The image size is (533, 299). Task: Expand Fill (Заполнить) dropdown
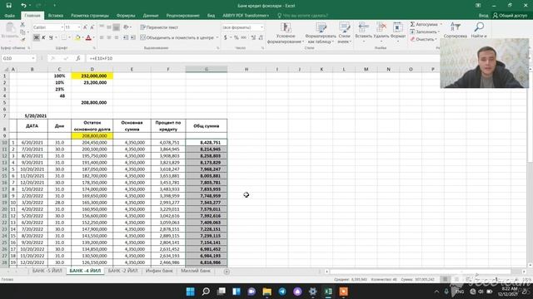(439, 32)
